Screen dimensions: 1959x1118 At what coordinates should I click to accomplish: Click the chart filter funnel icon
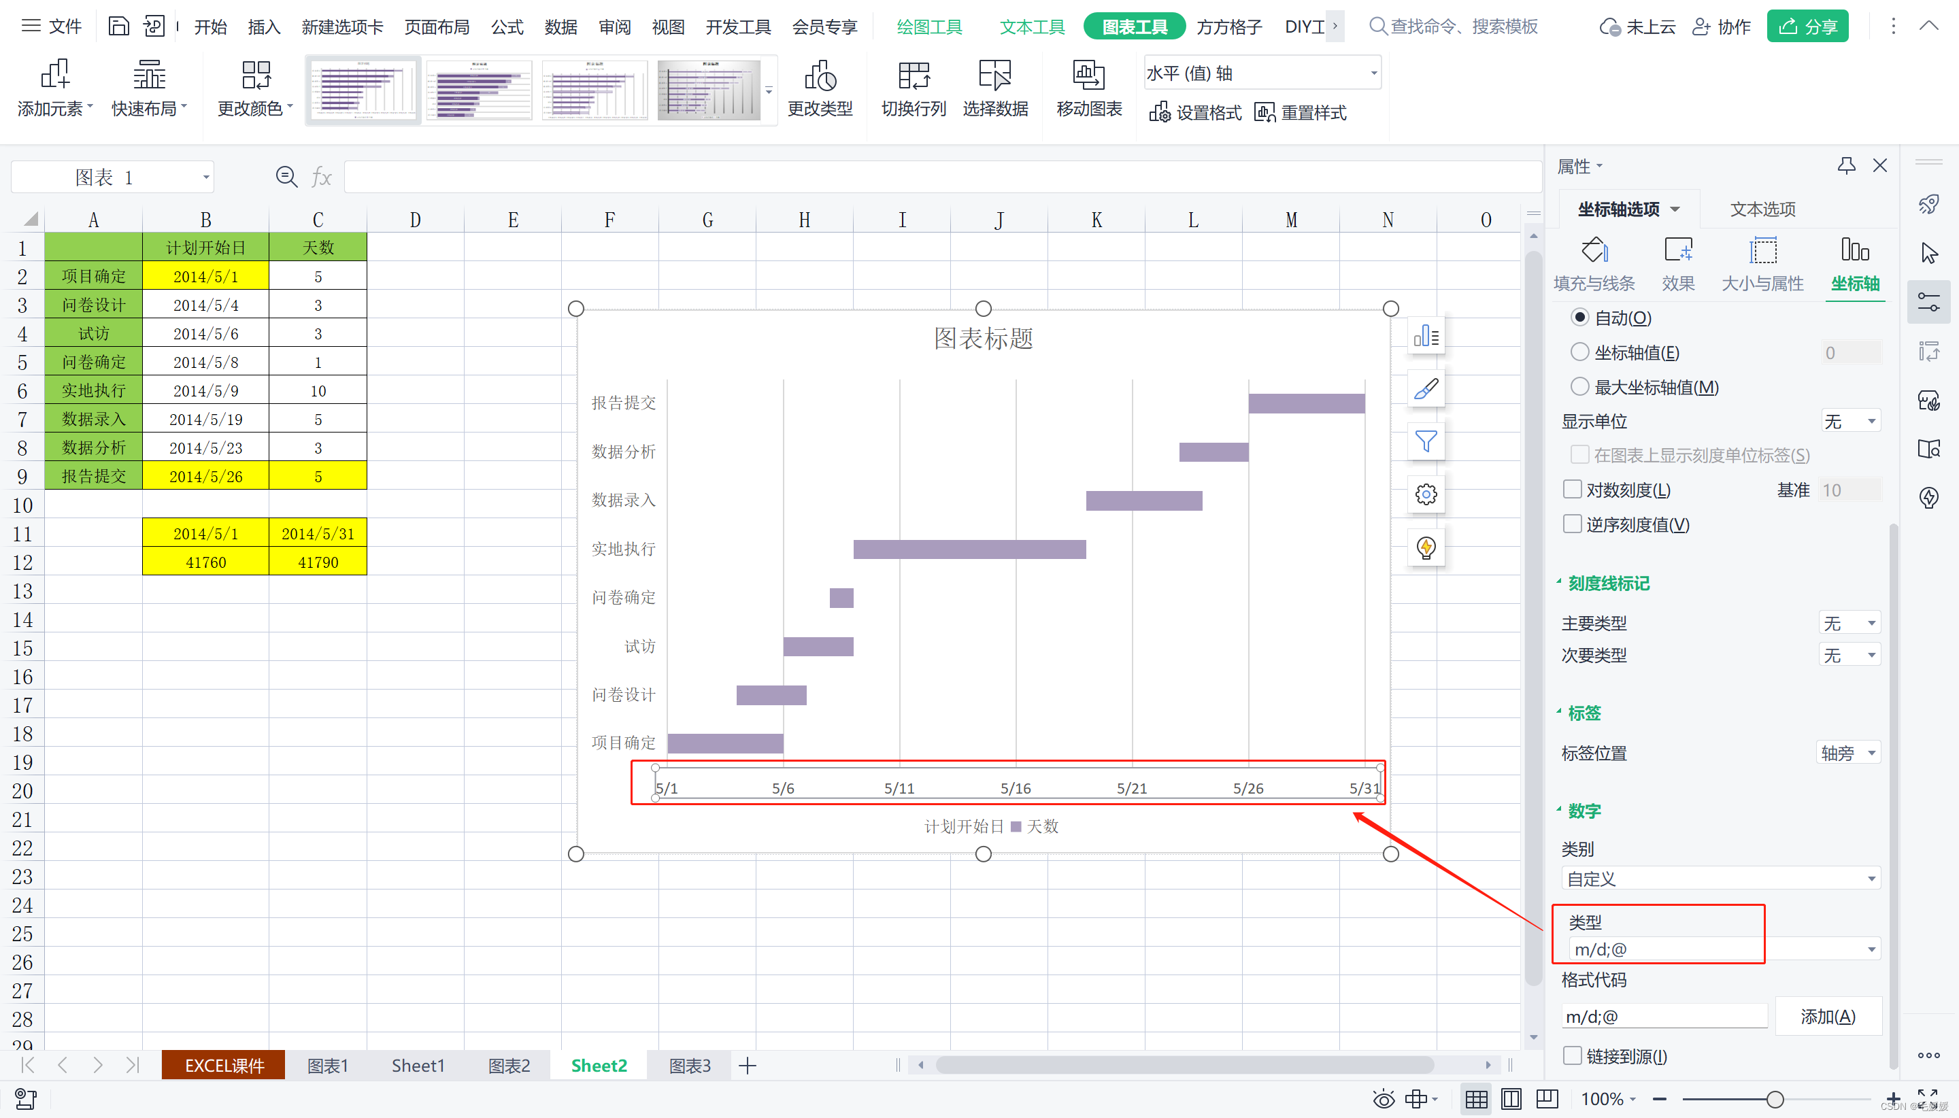1425,441
